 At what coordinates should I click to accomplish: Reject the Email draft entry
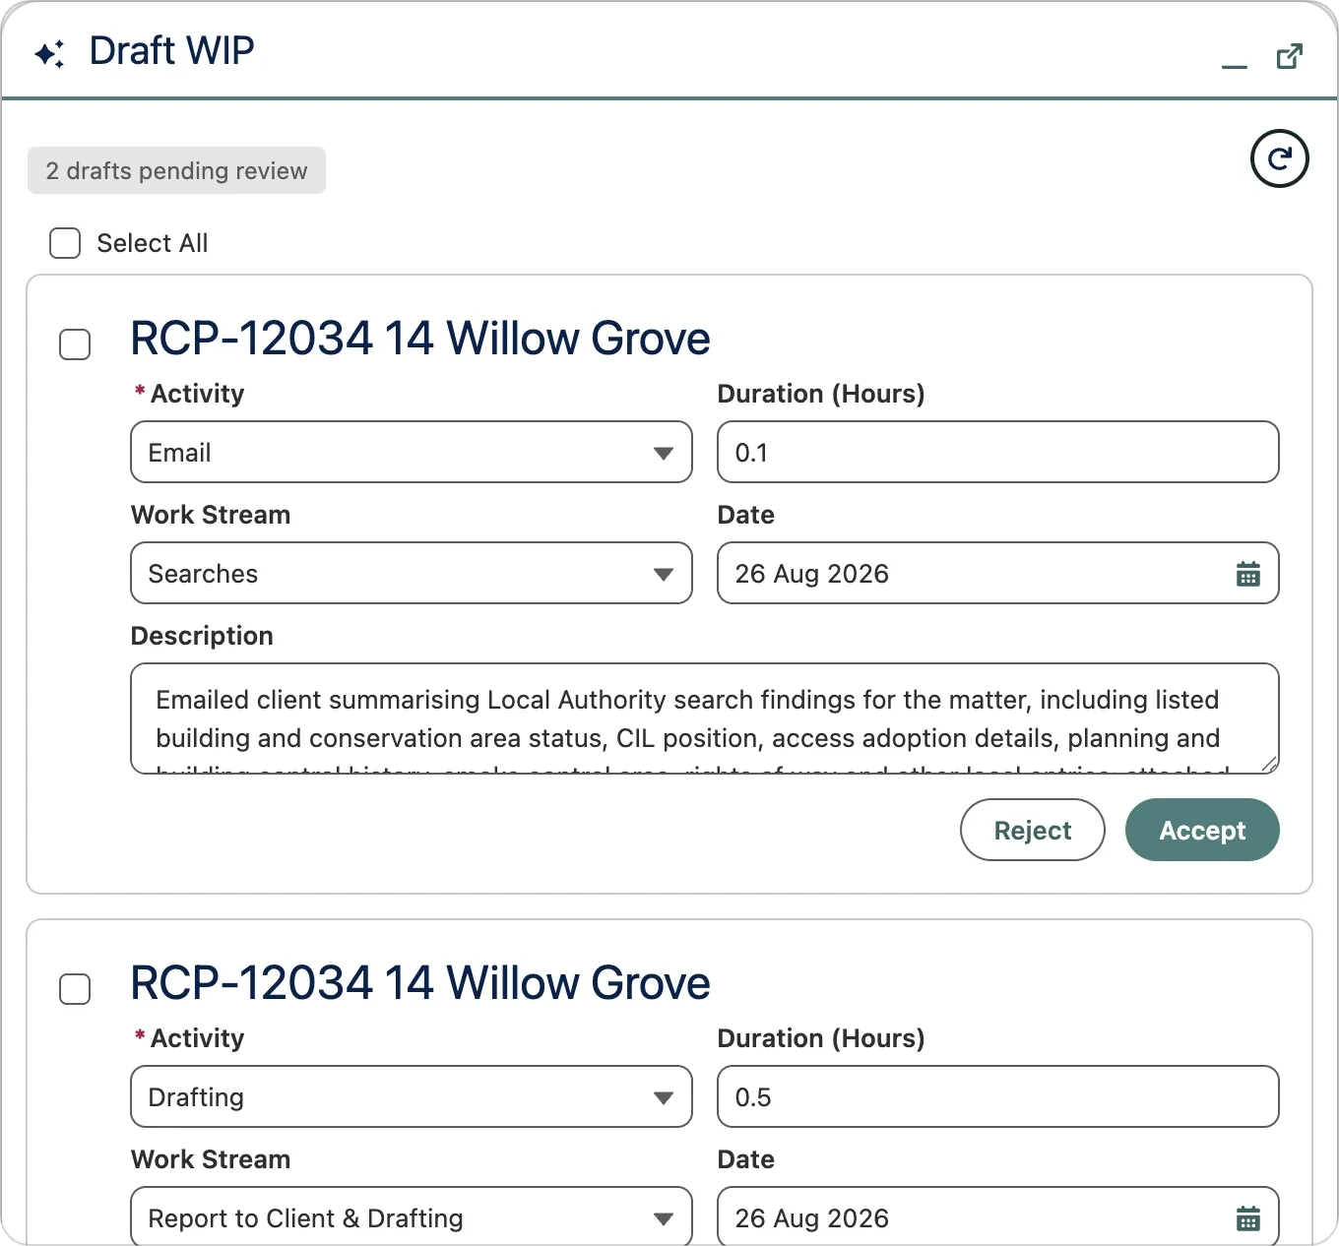[x=1032, y=831]
